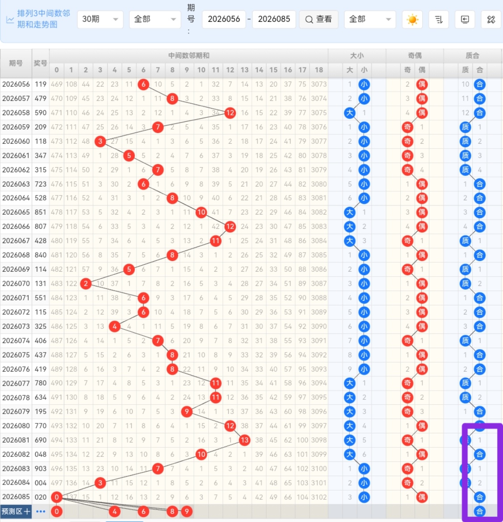
Task: Click the 期号 column header
Action: click(16, 63)
